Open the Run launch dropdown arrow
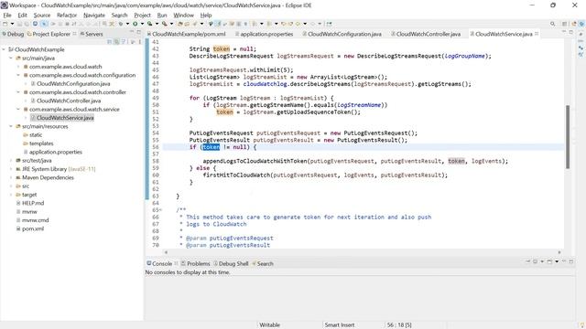586x329 pixels. 142,24
